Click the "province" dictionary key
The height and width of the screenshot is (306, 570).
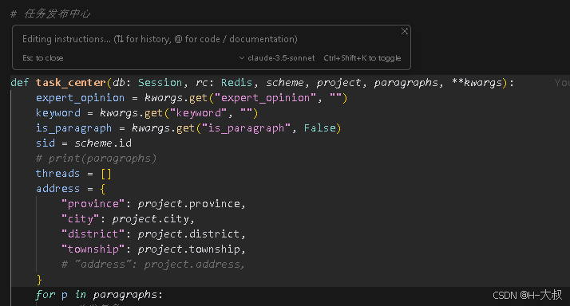click(93, 204)
